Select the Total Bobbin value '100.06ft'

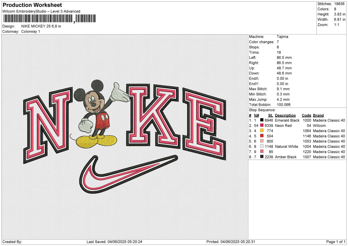coord(284,105)
